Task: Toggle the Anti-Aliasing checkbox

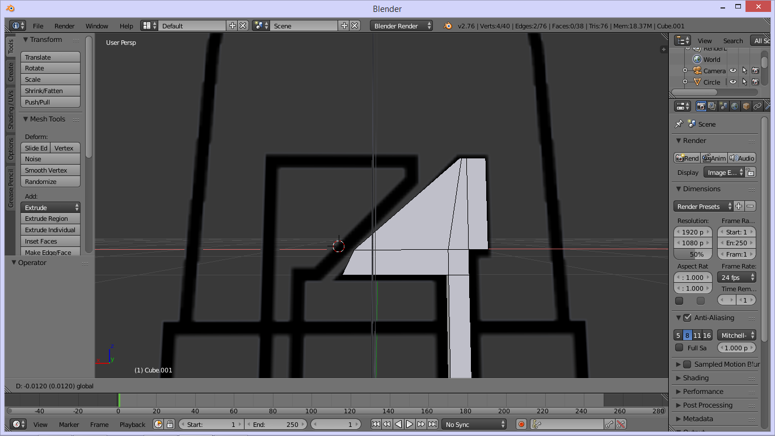Action: click(688, 317)
